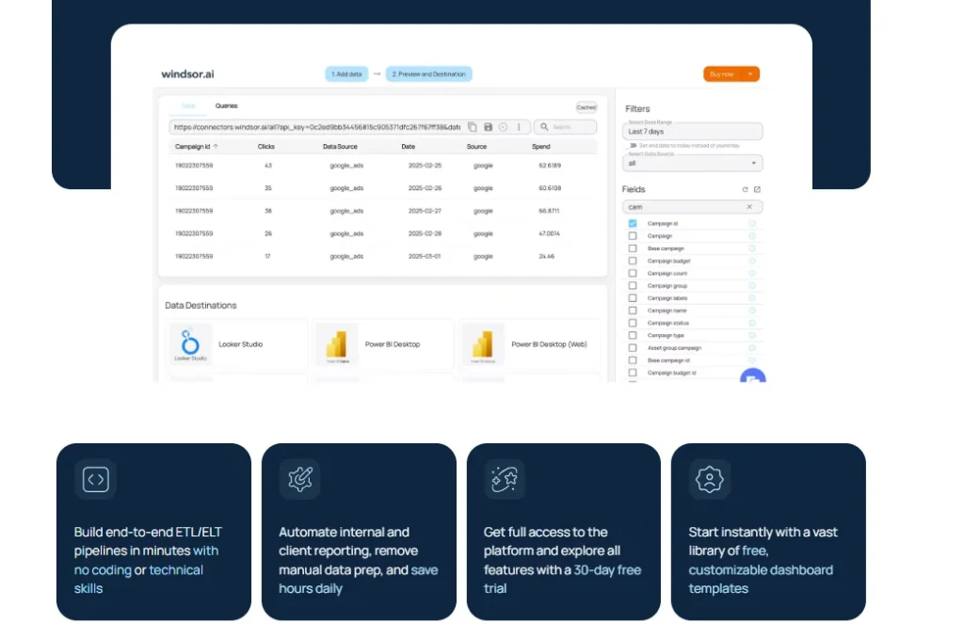Click the copy API URL icon
This screenshot has width=964, height=639.
(x=473, y=126)
